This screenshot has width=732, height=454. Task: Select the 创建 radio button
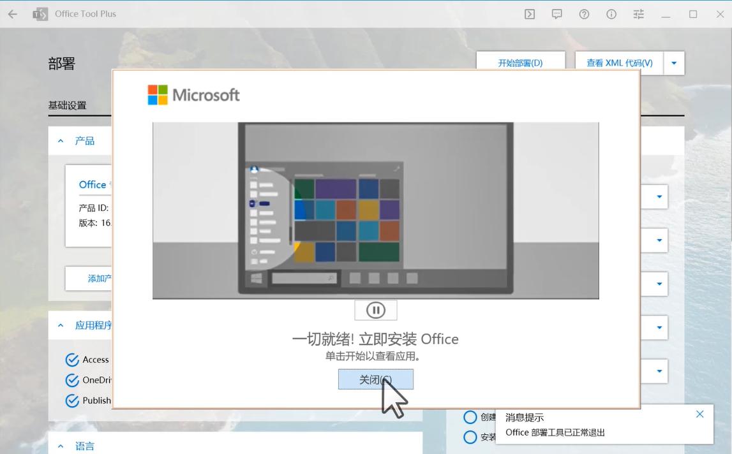click(469, 417)
